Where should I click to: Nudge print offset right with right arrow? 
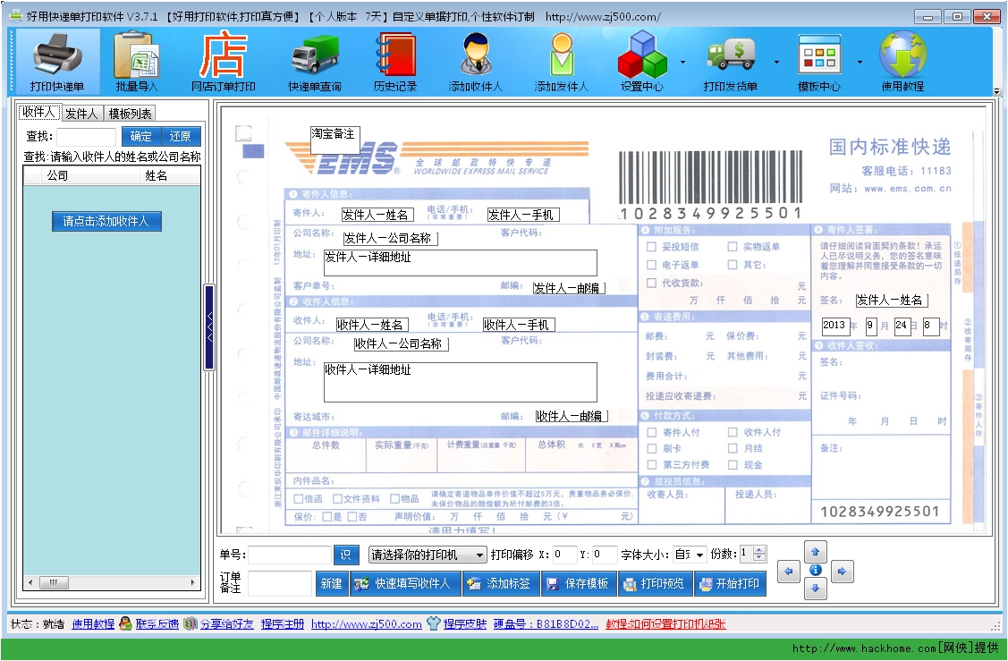click(843, 571)
